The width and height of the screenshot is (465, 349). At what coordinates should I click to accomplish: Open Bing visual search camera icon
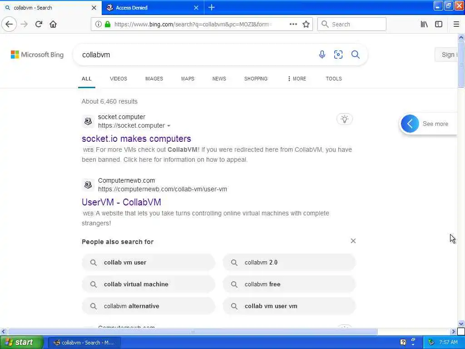[338, 55]
